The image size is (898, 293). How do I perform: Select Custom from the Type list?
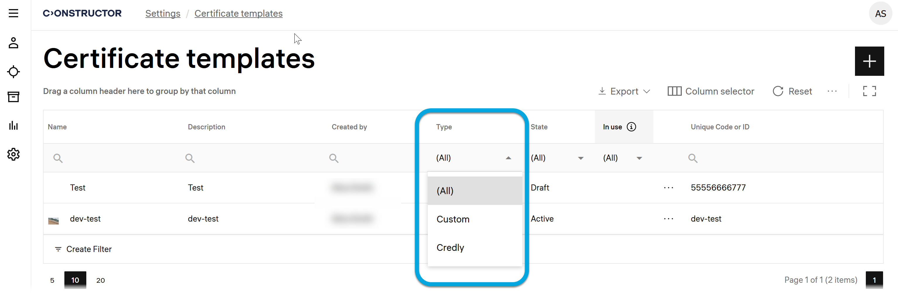453,220
